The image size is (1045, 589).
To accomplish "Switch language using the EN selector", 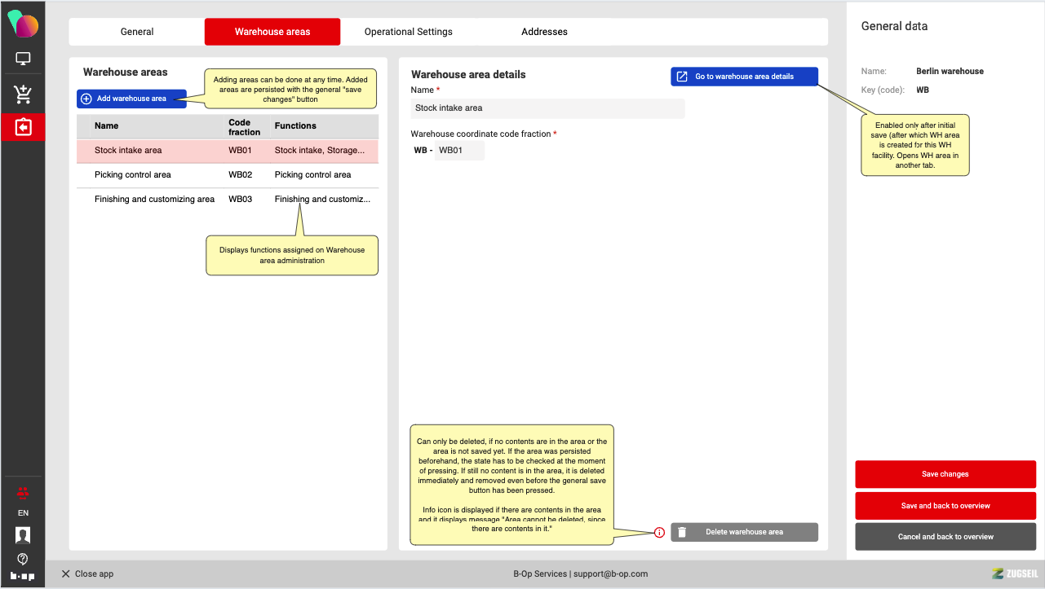I will click(x=23, y=513).
